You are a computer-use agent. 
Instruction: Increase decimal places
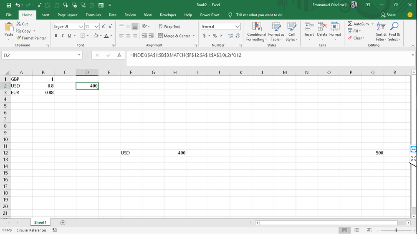[x=230, y=35]
